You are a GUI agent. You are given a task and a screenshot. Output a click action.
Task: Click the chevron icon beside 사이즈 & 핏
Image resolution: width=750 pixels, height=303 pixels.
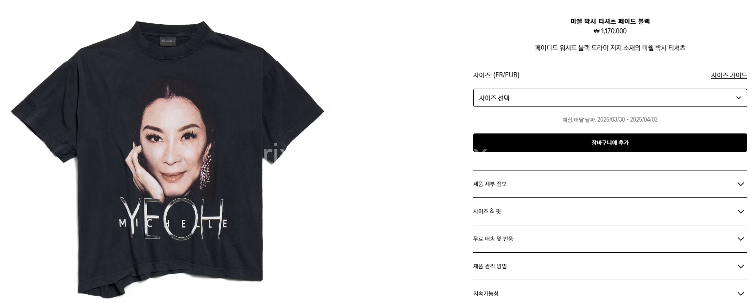pos(740,211)
